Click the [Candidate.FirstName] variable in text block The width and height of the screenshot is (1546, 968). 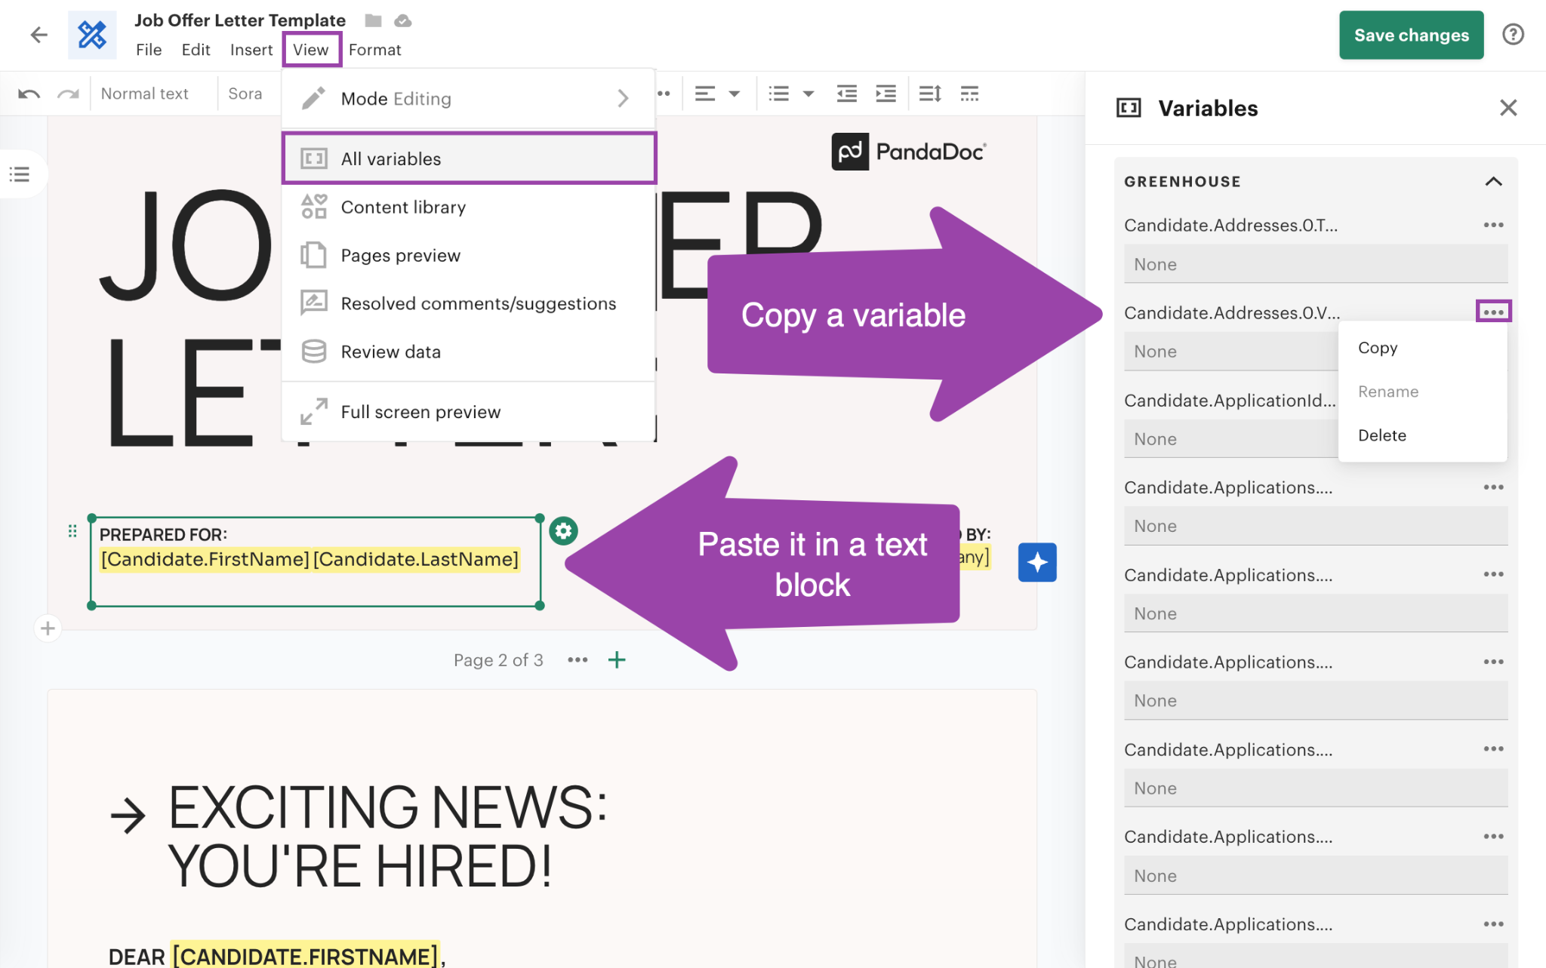(x=205, y=559)
